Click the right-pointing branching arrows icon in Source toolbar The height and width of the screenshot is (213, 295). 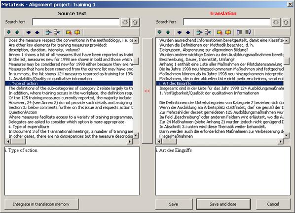48,32
